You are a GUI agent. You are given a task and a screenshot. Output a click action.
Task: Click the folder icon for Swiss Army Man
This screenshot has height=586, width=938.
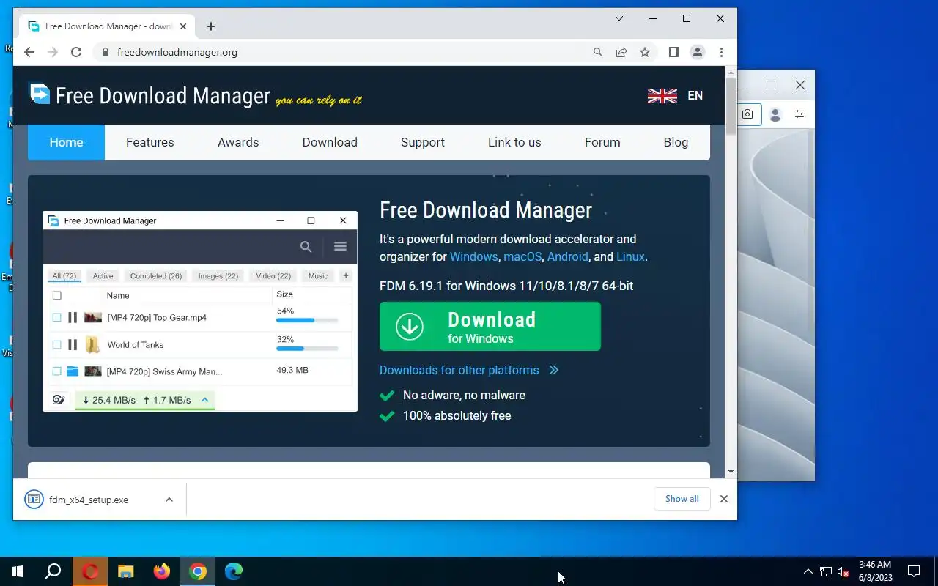pyautogui.click(x=73, y=371)
